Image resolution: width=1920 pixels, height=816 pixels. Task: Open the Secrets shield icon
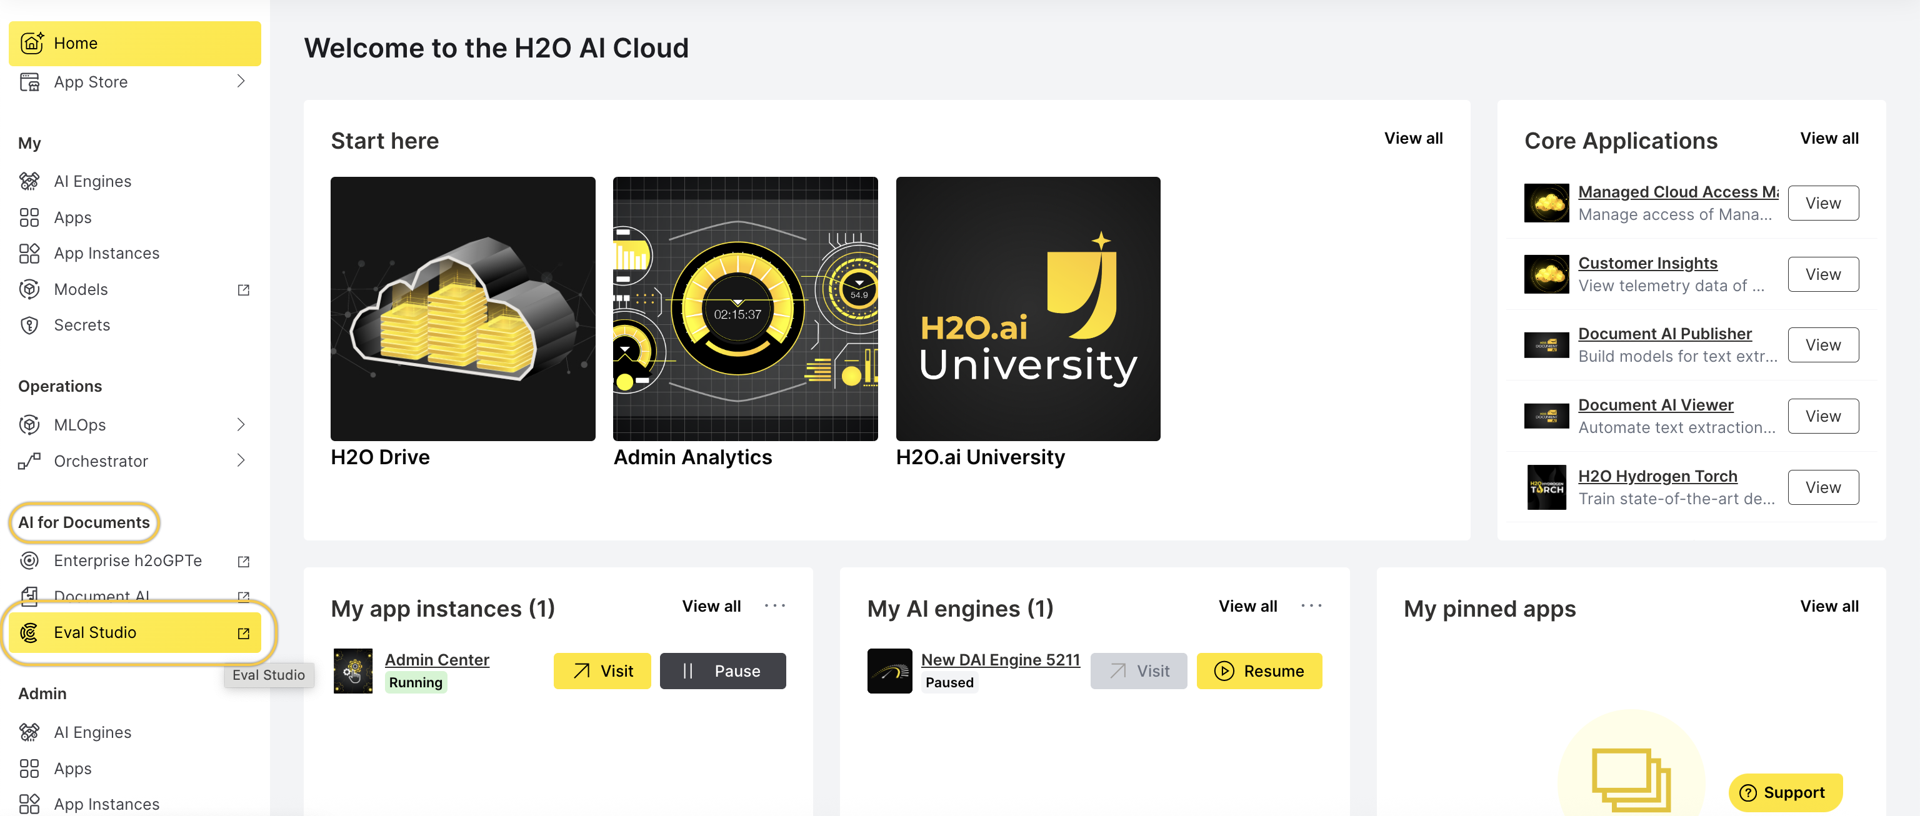point(29,326)
